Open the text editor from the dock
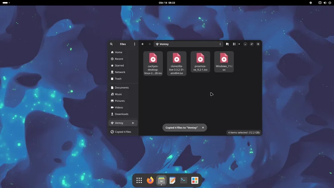The height and width of the screenshot is (188, 334). [172, 180]
